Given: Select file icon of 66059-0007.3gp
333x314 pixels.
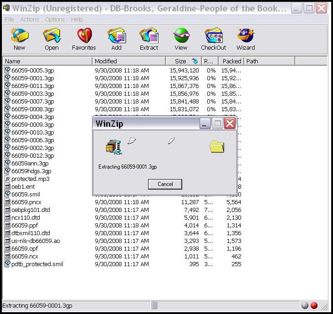Looking at the screenshot, I should pos(7,101).
